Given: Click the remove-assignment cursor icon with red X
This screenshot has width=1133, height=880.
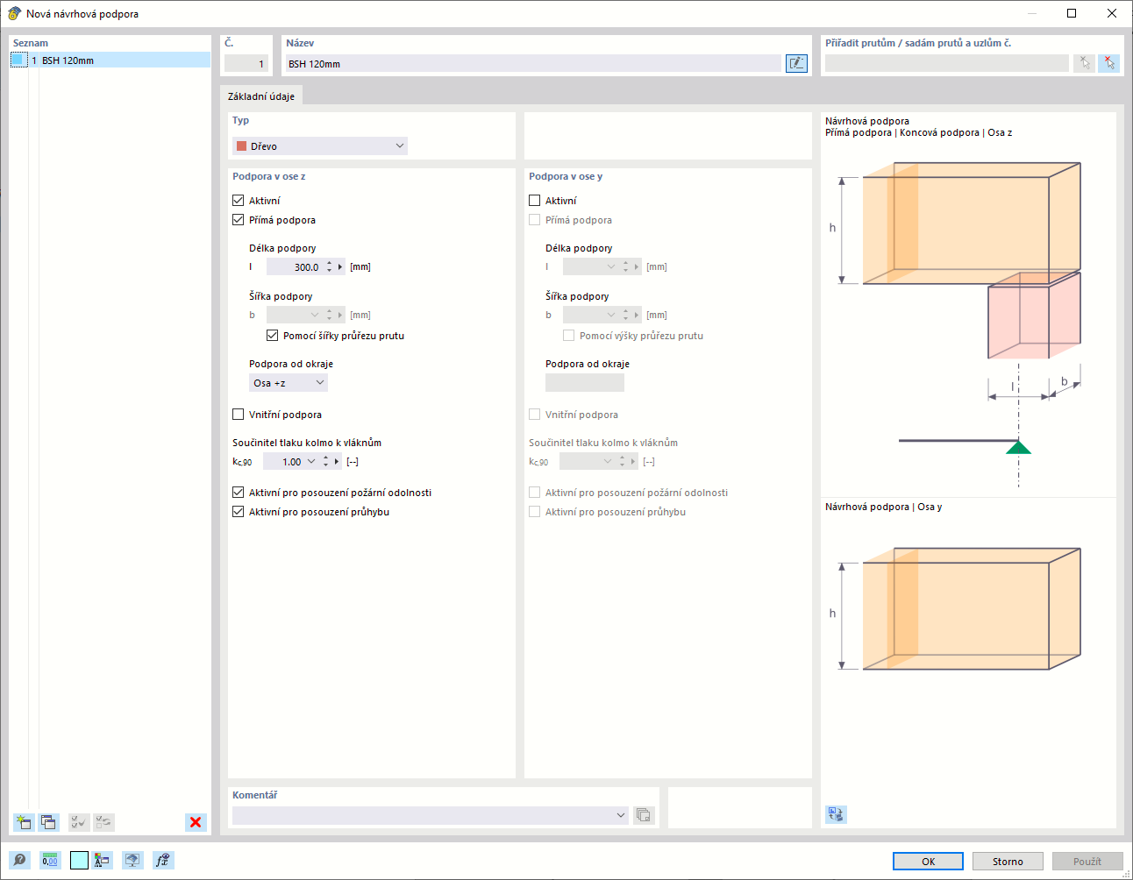Looking at the screenshot, I should tap(1109, 63).
